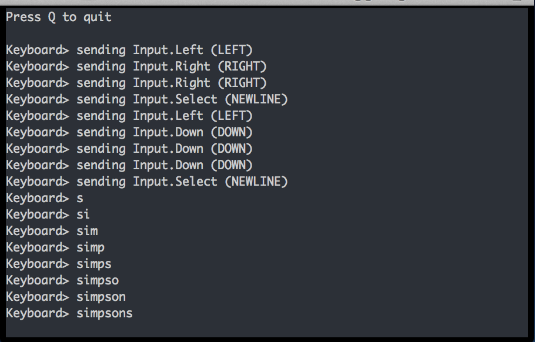535x342 pixels.
Task: Click the word "simpso" in the terminal
Action: tap(98, 281)
